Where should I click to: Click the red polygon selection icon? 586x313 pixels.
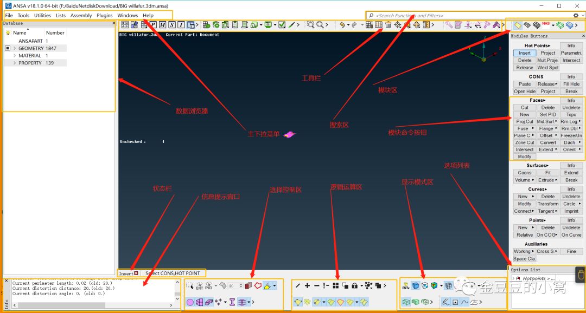click(x=258, y=286)
